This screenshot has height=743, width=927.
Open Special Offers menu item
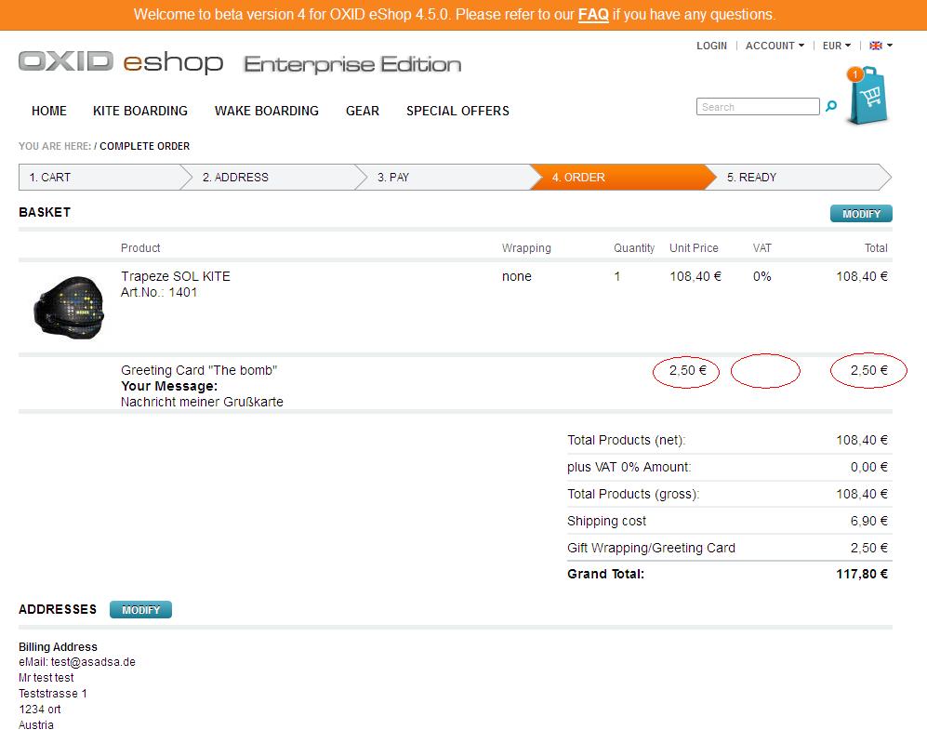click(x=457, y=111)
